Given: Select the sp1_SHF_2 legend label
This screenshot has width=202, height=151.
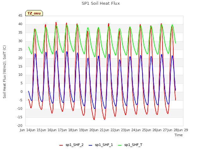Looking at the screenshot, I should (74, 145).
